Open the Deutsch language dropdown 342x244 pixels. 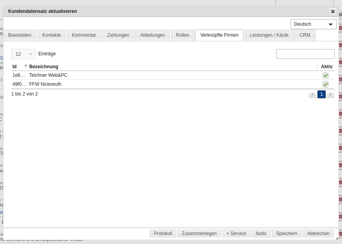pyautogui.click(x=313, y=24)
